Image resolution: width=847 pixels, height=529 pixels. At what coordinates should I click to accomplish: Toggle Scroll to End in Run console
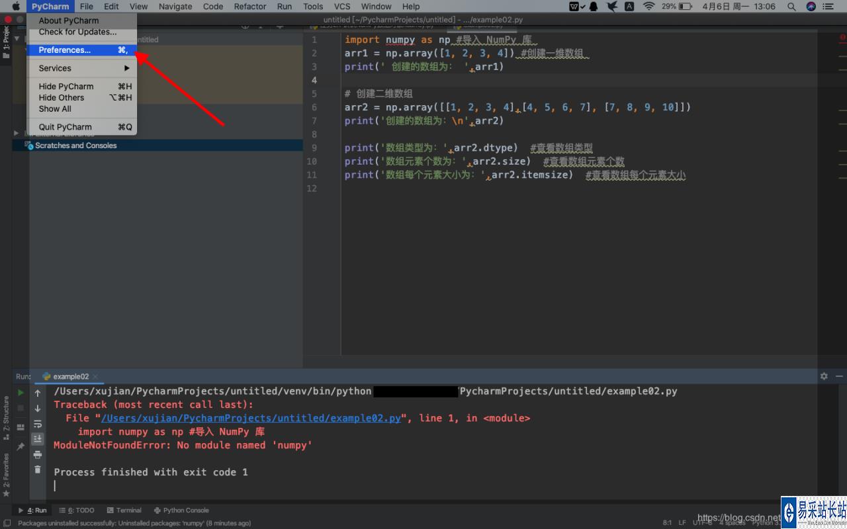(38, 438)
